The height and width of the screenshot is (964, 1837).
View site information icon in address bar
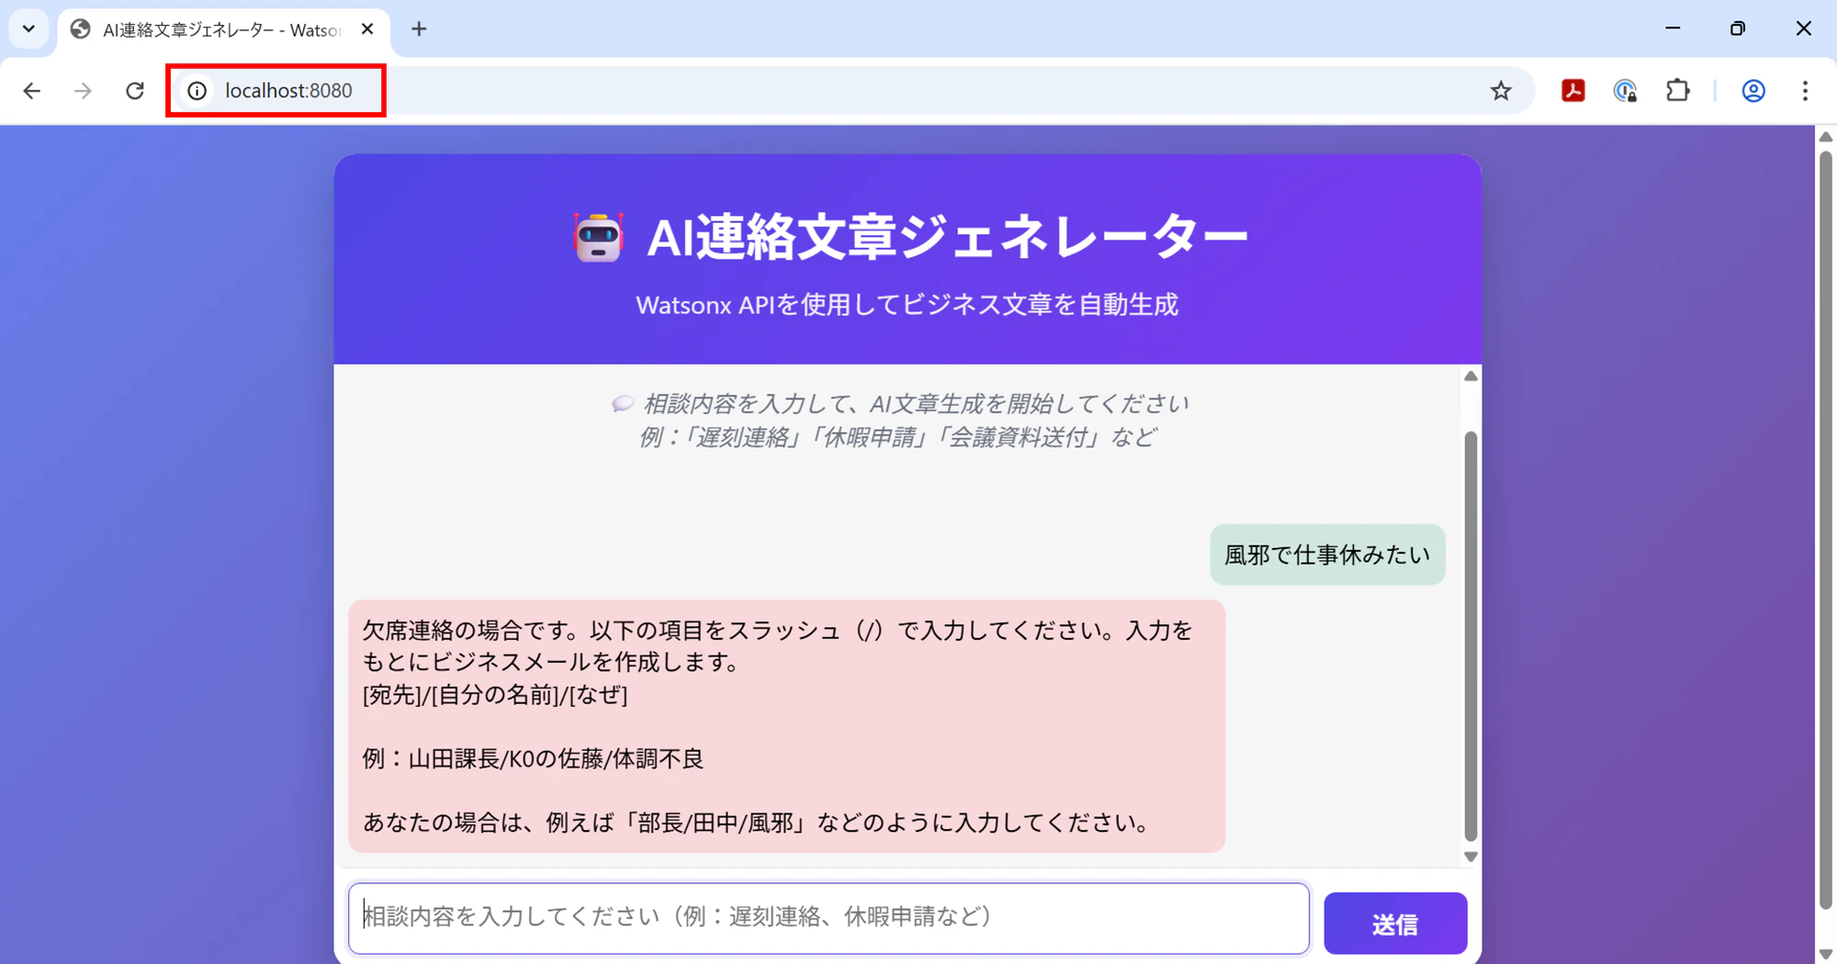pos(197,91)
